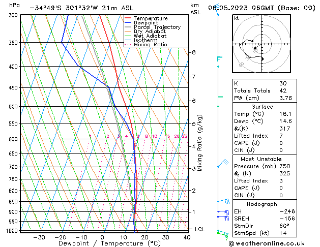This screenshot has width=320, height=247.
Task: Click the wind barb at 500 hPa
Action: (220, 101)
